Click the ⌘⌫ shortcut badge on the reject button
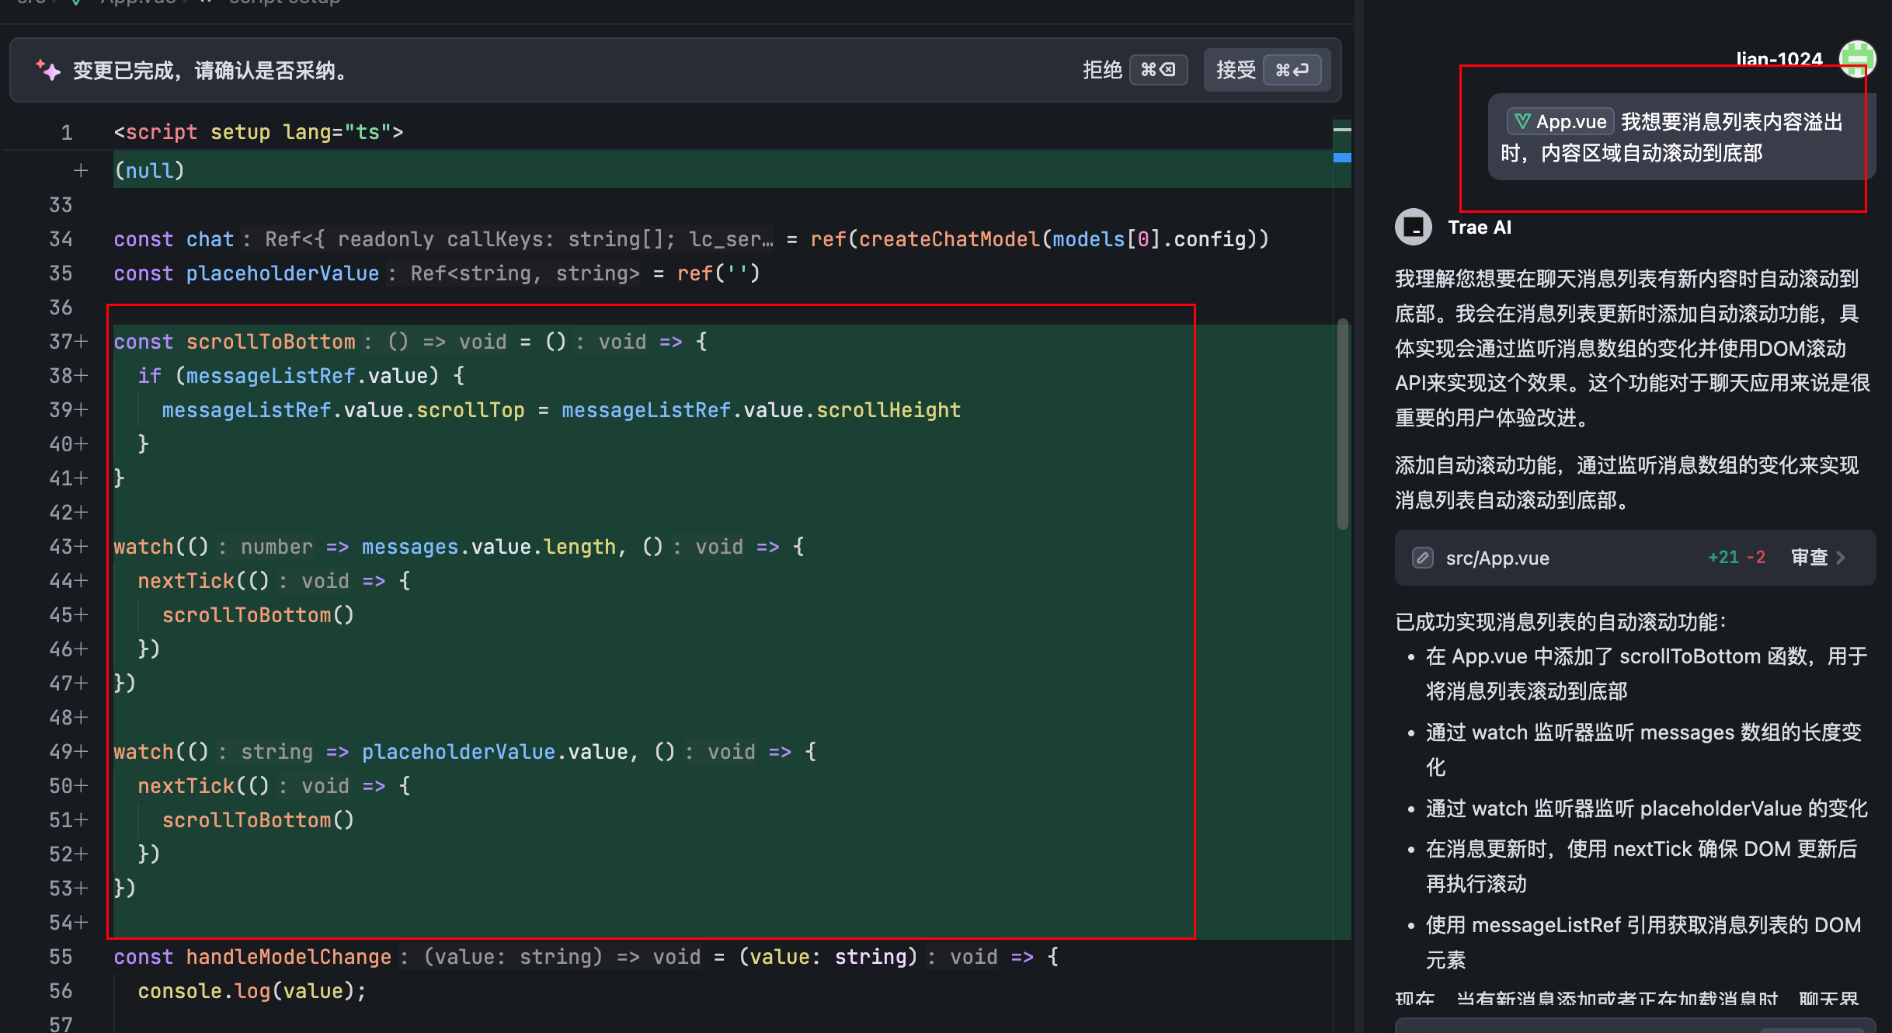This screenshot has height=1033, width=1892. pos(1158,70)
